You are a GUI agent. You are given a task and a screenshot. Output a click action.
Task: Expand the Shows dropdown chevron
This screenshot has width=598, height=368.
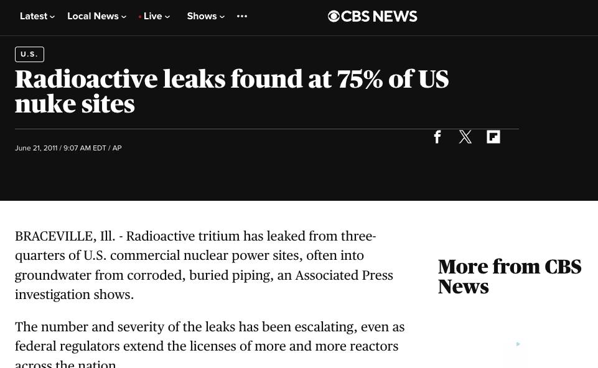222,17
